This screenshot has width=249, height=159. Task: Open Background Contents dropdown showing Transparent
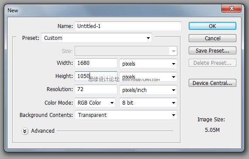pos(126,115)
